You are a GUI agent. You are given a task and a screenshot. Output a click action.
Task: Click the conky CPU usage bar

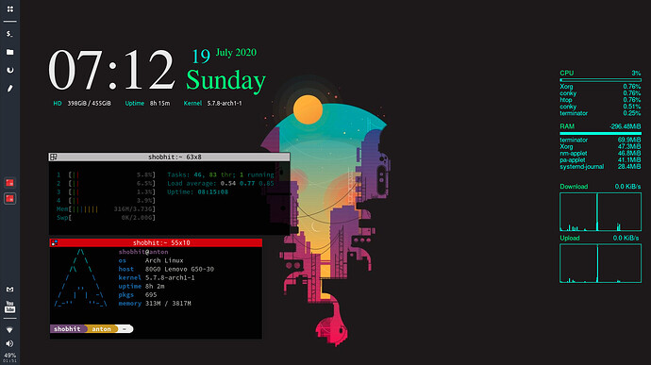coord(600,80)
